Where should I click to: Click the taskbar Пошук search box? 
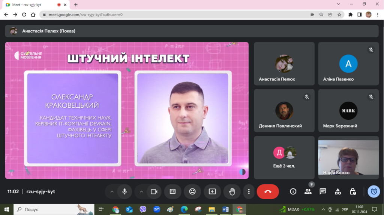coord(54,209)
